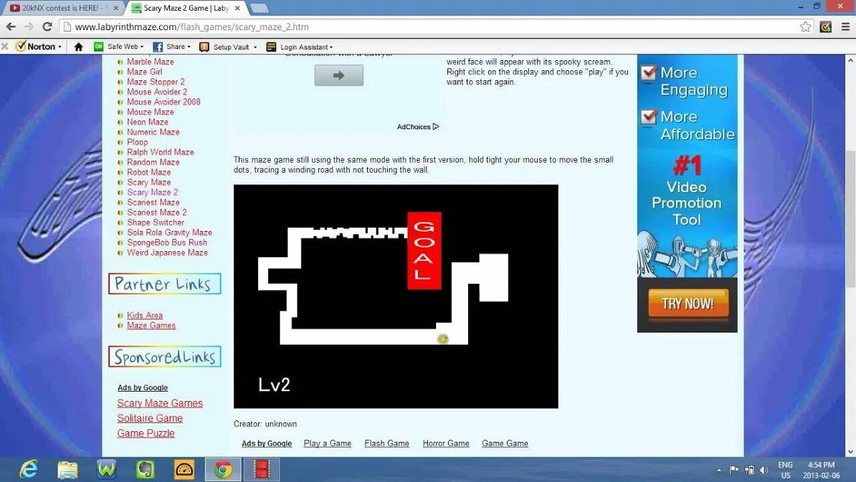
Task: Switch to Chrome from the taskbar
Action: click(223, 469)
